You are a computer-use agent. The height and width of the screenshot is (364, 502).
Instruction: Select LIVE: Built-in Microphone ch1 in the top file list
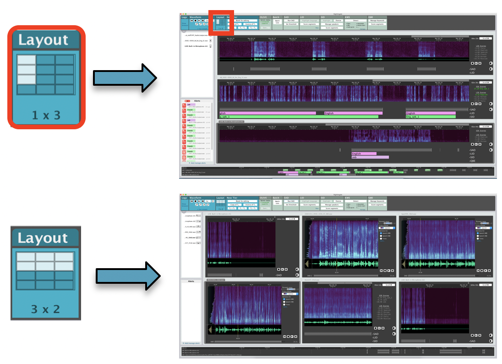196,46
